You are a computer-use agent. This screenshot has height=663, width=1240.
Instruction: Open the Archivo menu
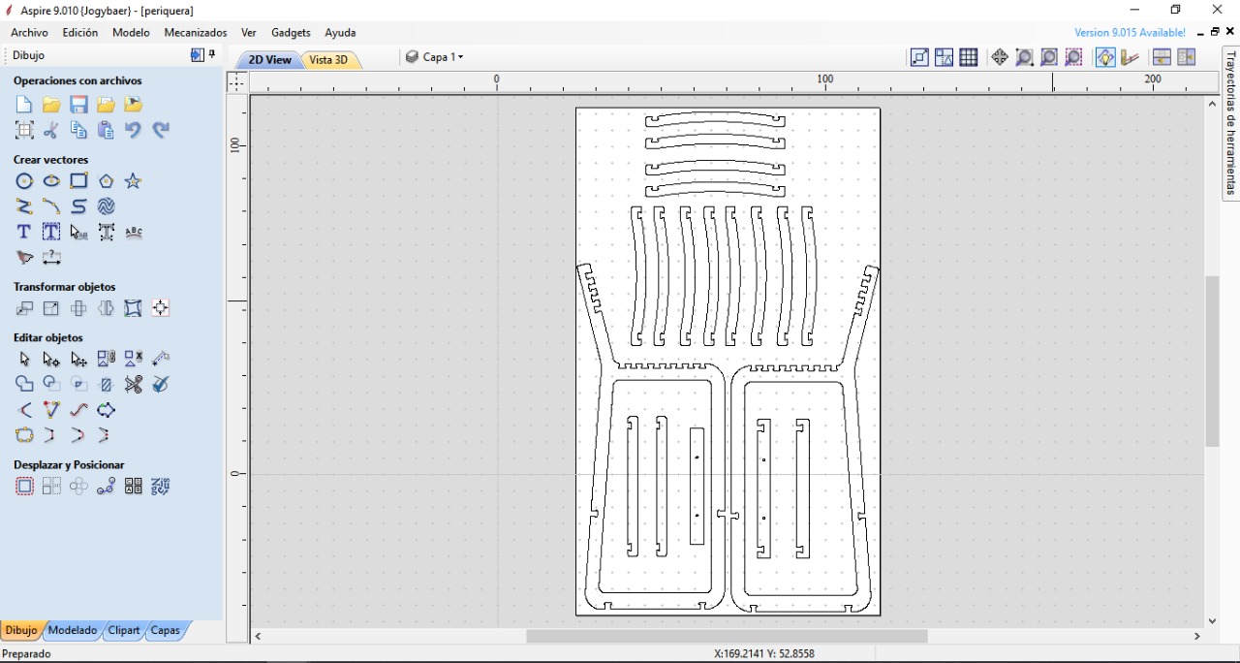pos(30,32)
